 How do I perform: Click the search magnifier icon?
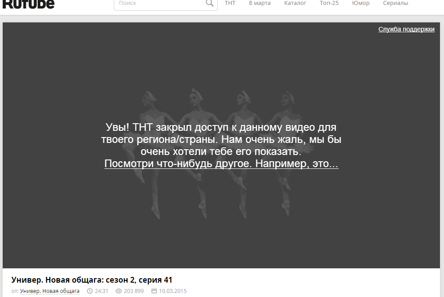click(x=210, y=3)
